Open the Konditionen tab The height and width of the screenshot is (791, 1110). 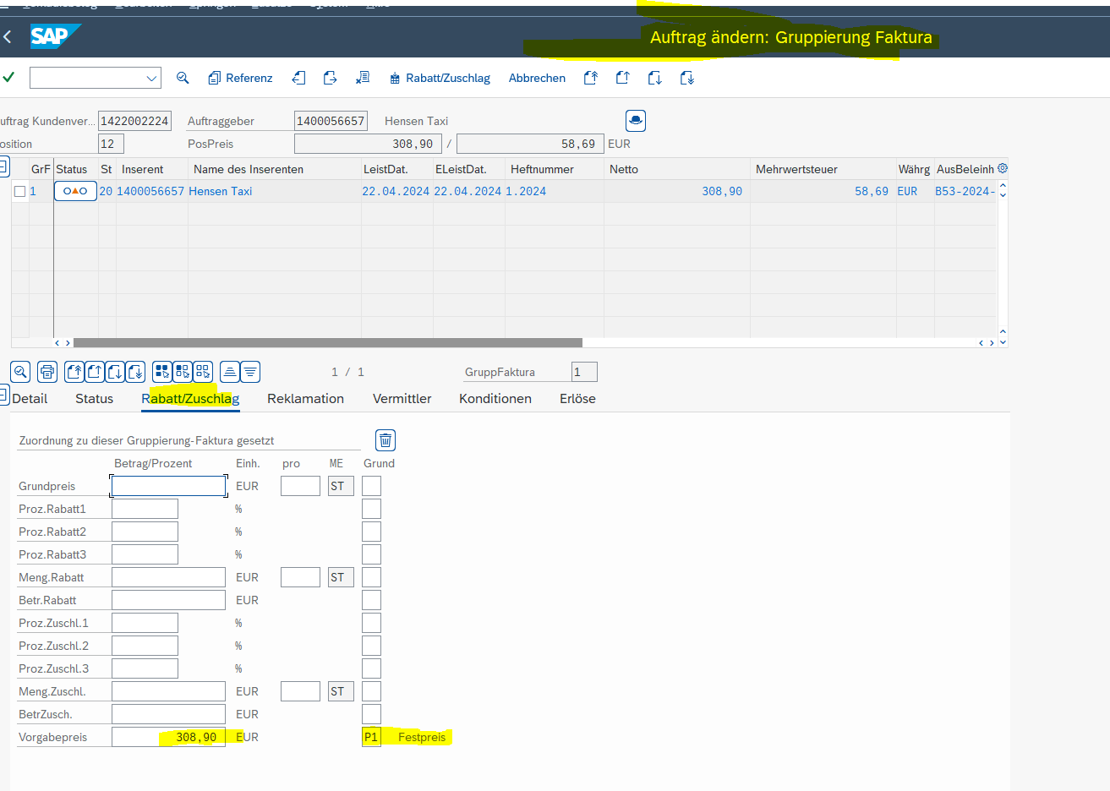(x=495, y=399)
